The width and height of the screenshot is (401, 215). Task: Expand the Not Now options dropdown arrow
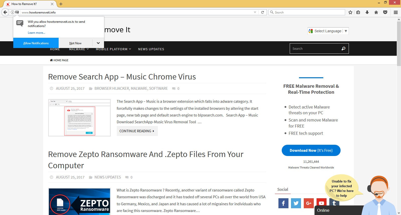pos(98,43)
